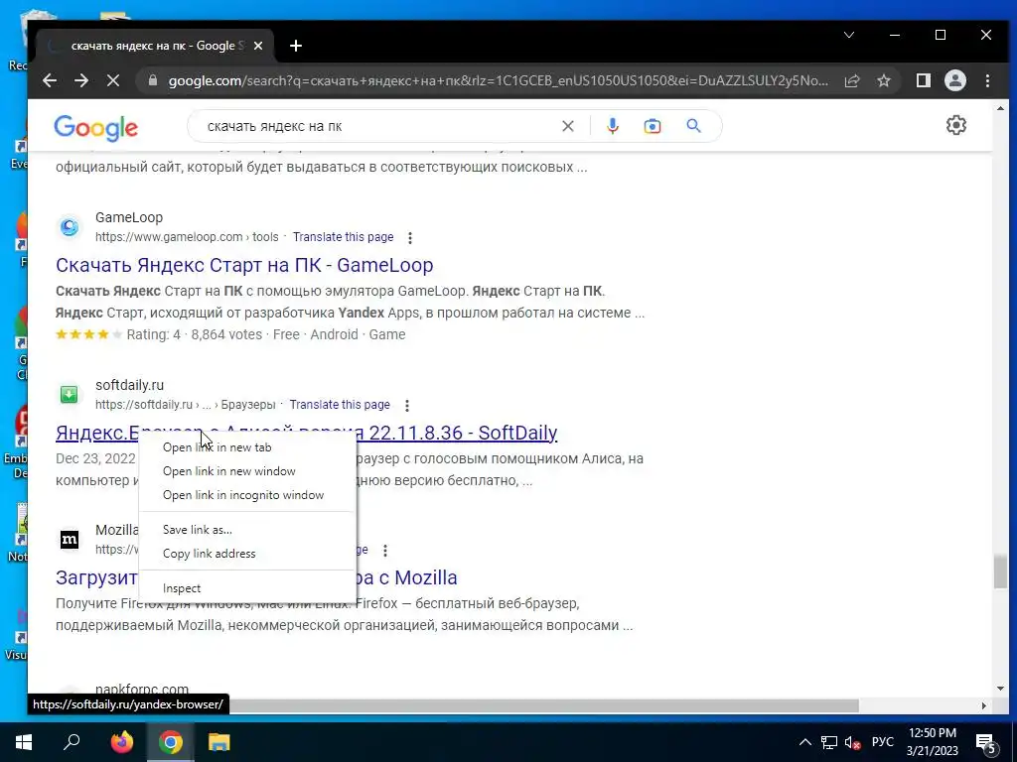Screen dimensions: 1017x762
Task: Click the Rating: 4 · 8,864 votes text
Action: 195,334
